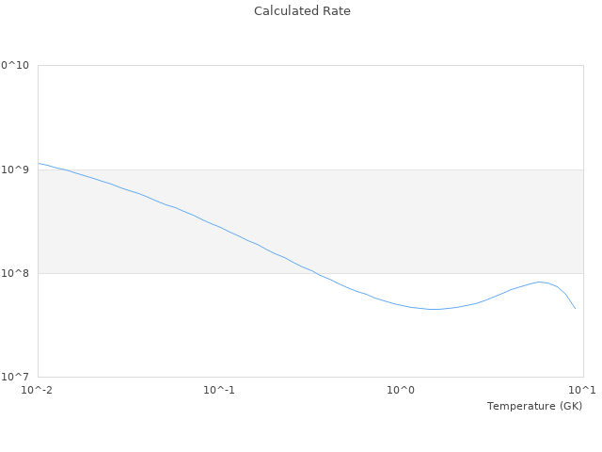Select the 10^9 y-axis tick label
Image resolution: width=602 pixels, height=452 pixels.
[15, 169]
